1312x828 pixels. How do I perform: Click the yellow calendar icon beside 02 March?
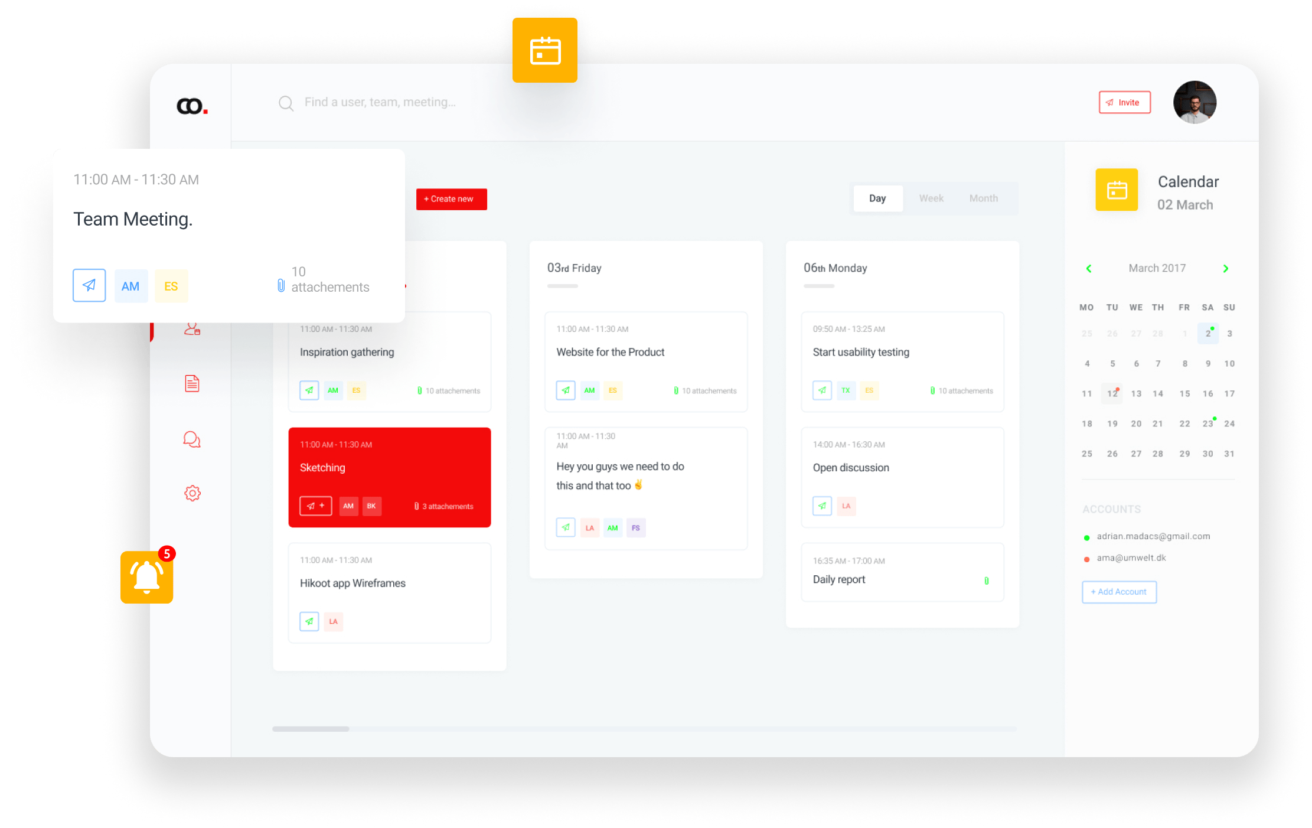click(x=1116, y=190)
